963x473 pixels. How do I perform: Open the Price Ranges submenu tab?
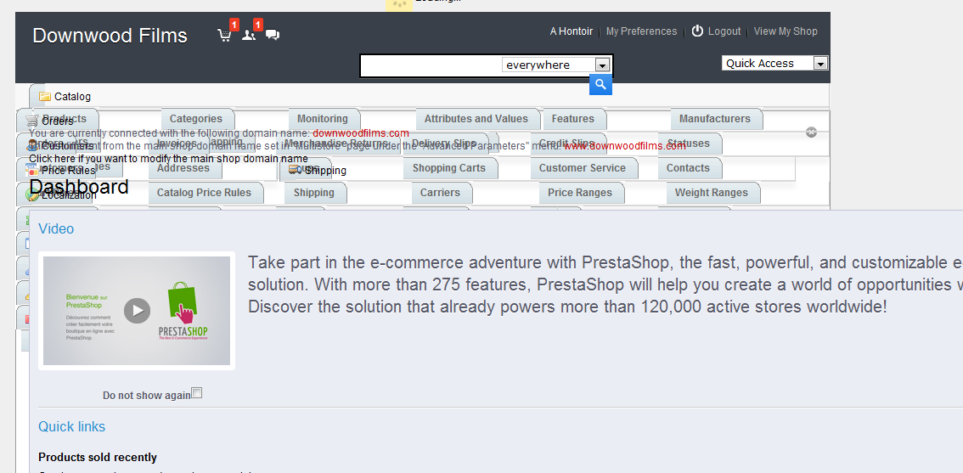582,193
